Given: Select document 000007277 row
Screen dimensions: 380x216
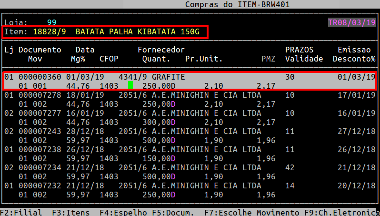Looking at the screenshot, I should (40, 113).
